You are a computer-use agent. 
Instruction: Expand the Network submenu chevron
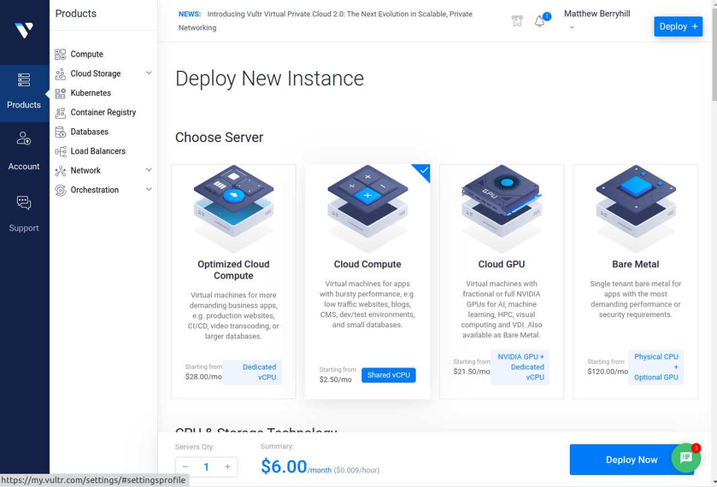pyautogui.click(x=149, y=170)
